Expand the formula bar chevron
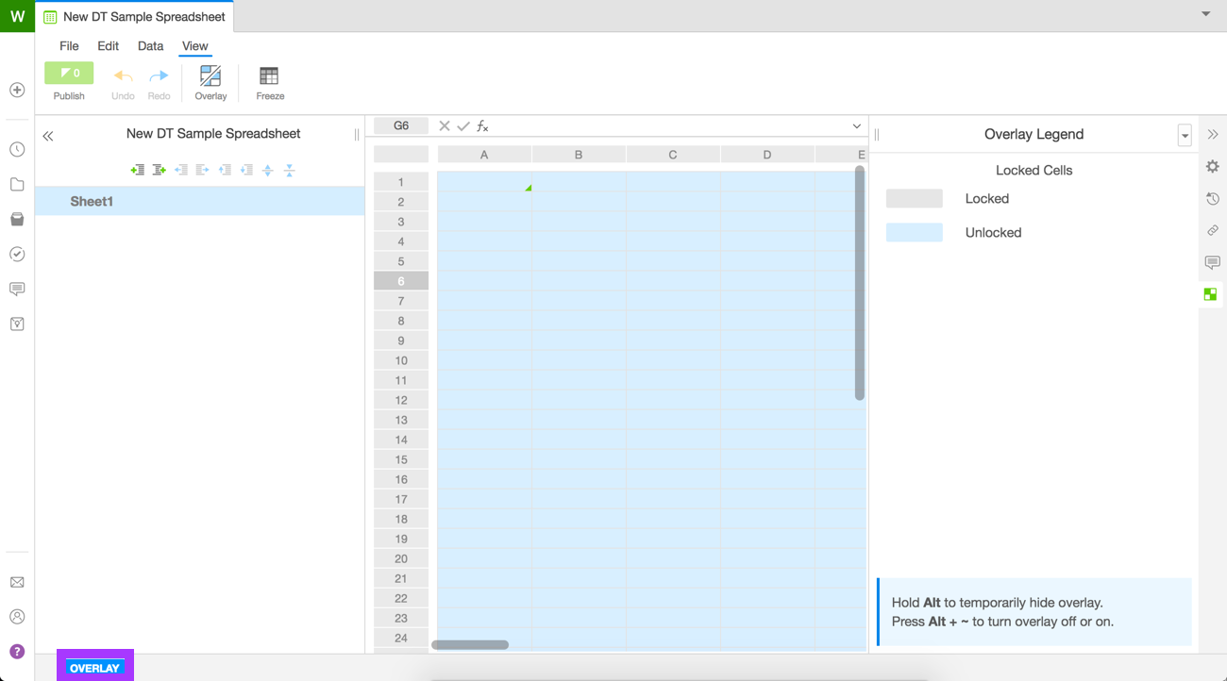Viewport: 1227px width, 681px height. point(856,126)
